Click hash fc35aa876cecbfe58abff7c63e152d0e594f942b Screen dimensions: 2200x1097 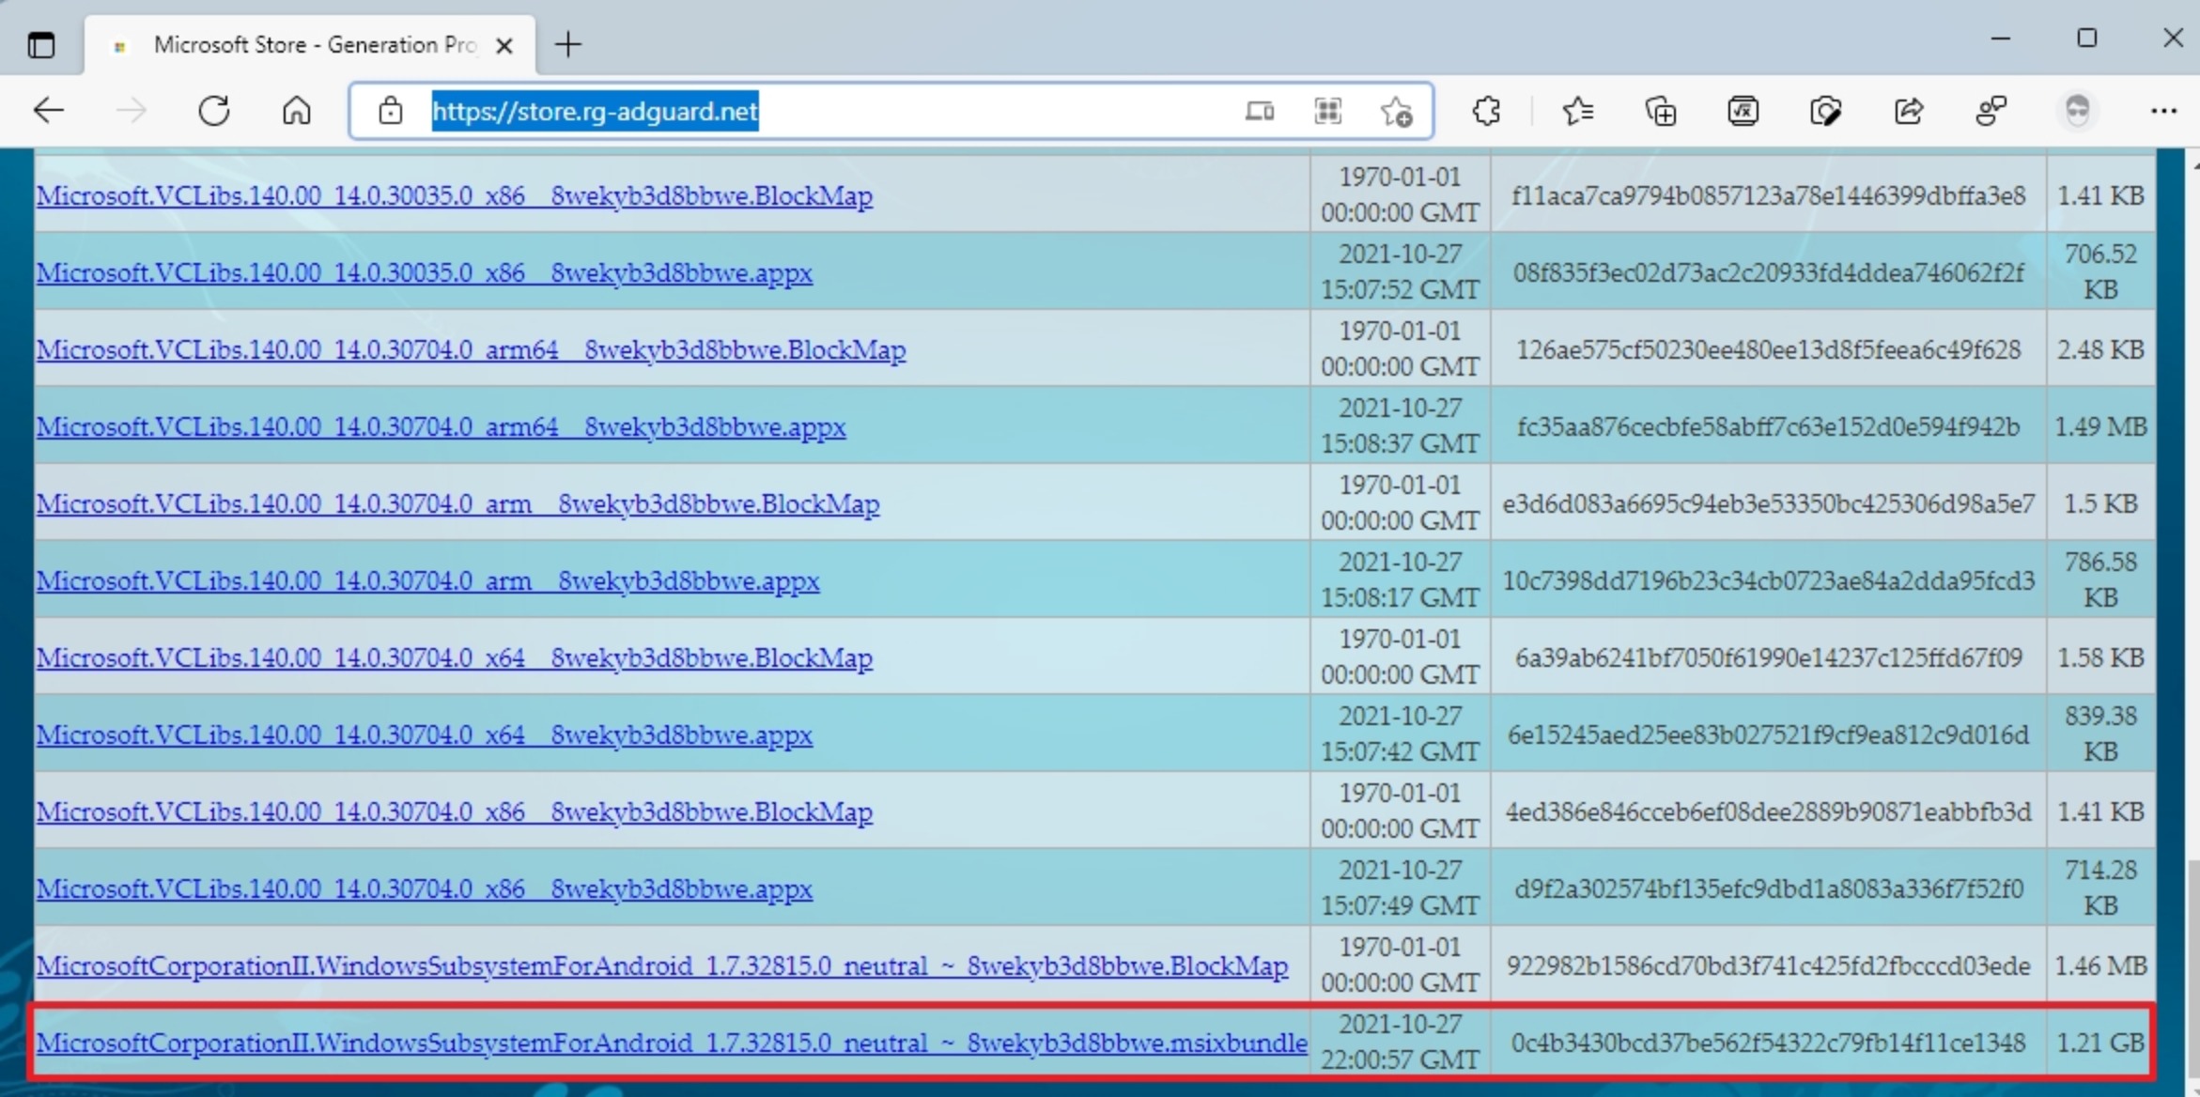(x=1768, y=426)
